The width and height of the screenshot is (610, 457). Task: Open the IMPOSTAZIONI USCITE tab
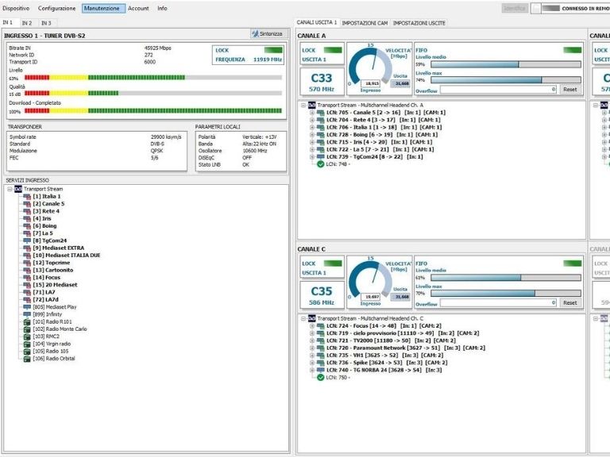click(x=419, y=23)
